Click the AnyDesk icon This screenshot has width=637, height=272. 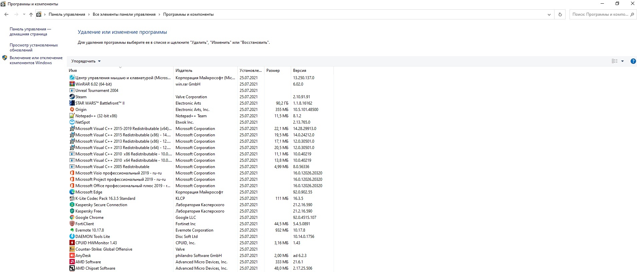(72, 256)
